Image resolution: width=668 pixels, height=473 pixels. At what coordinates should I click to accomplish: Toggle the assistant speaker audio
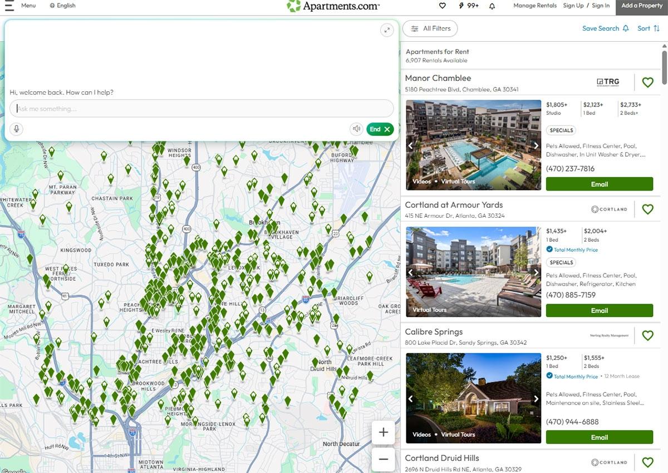click(356, 129)
